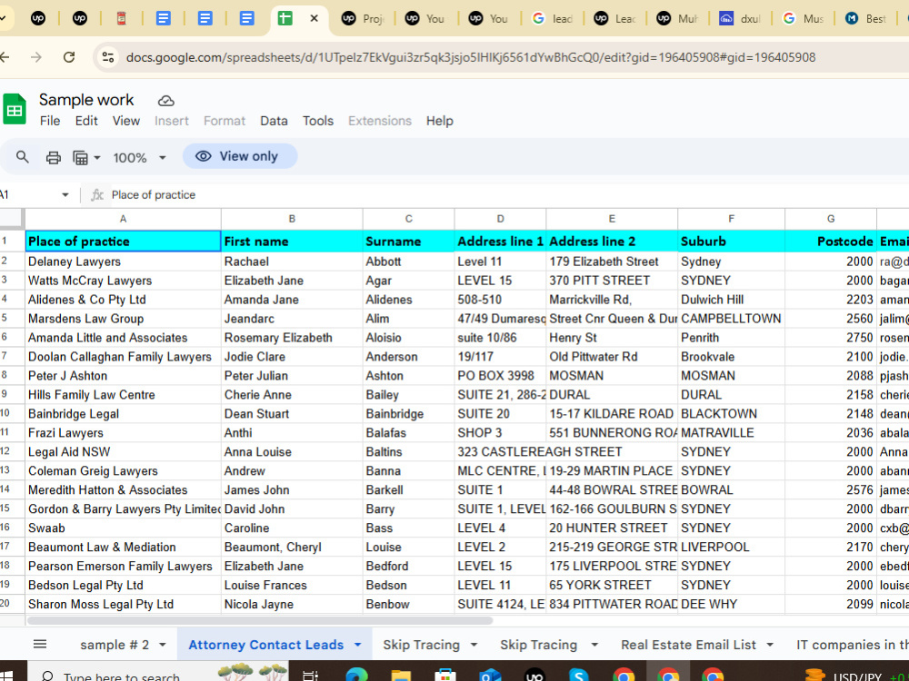Open the search menus magnifier icon
Screen dimensions: 909x681
pyautogui.click(x=22, y=157)
